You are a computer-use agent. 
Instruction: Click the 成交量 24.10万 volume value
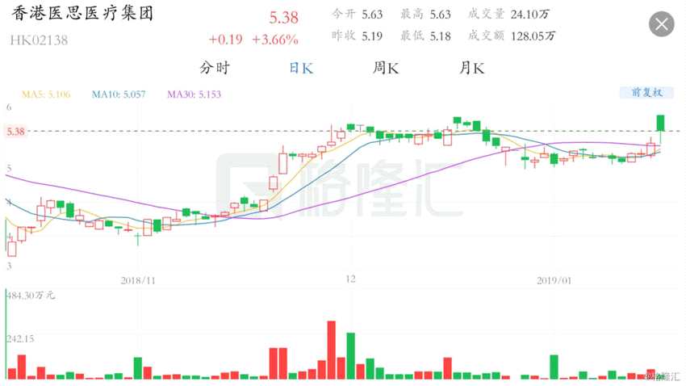(x=508, y=14)
